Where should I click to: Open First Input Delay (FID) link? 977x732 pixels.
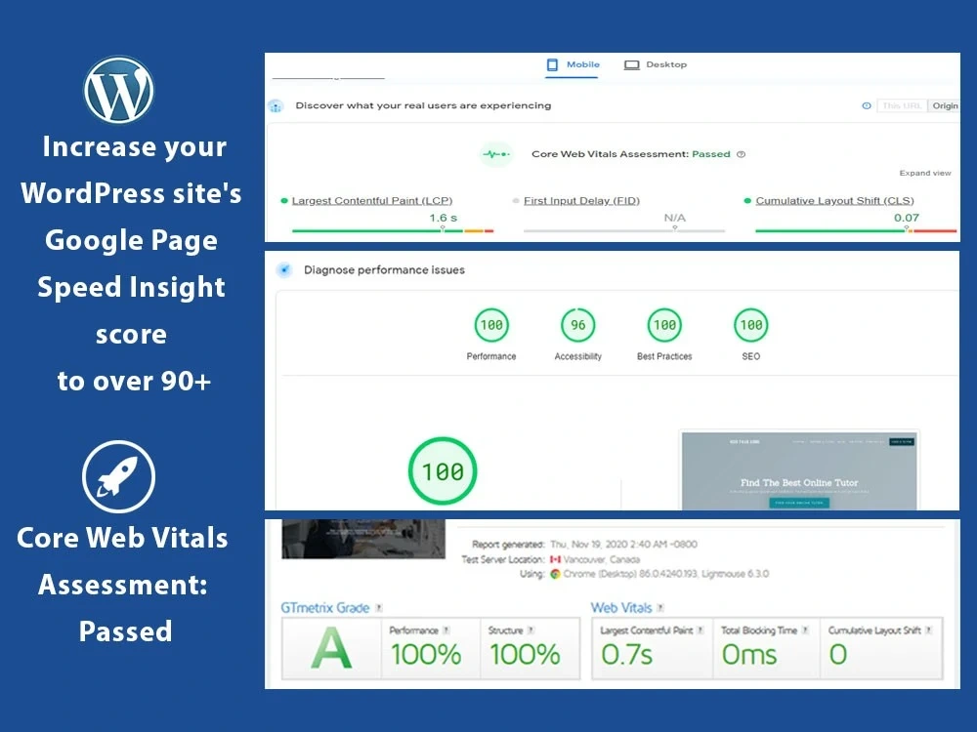point(581,200)
